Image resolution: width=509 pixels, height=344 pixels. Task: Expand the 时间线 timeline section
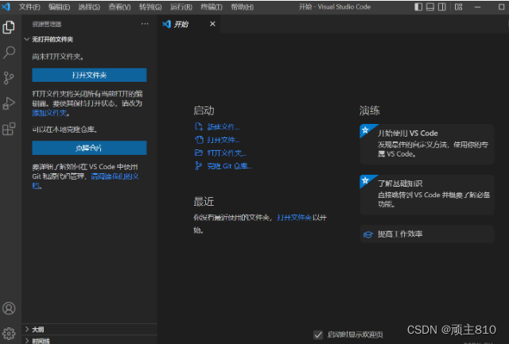point(90,340)
